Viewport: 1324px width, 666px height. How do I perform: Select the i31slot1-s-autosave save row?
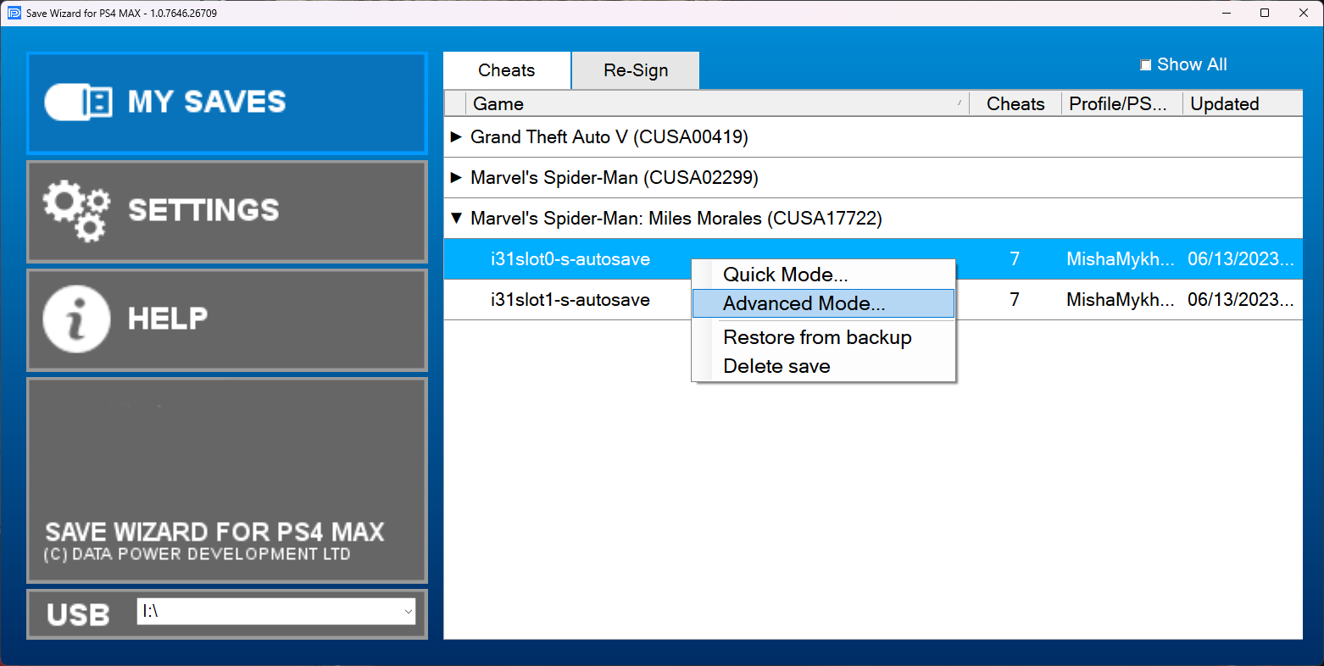pyautogui.click(x=873, y=300)
